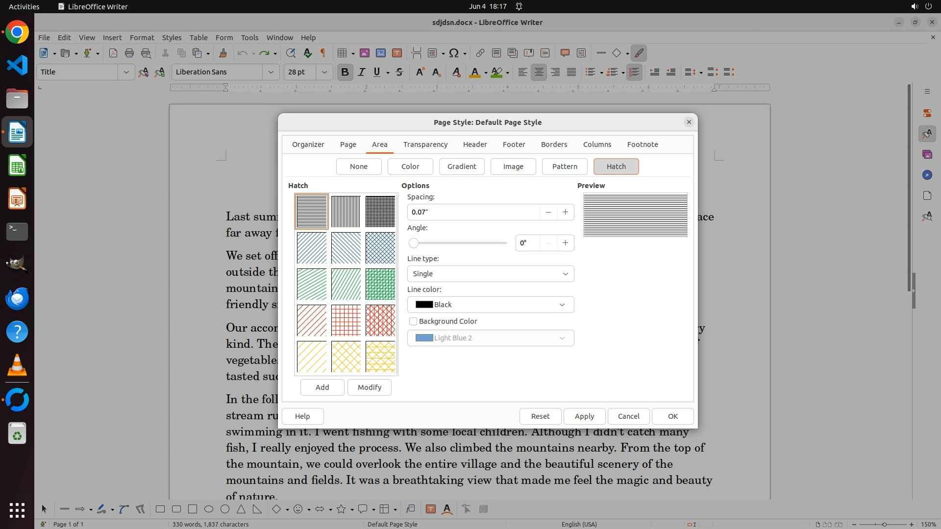The image size is (941, 529).
Task: Click the Insert Special Character omega icon
Action: 454,53
